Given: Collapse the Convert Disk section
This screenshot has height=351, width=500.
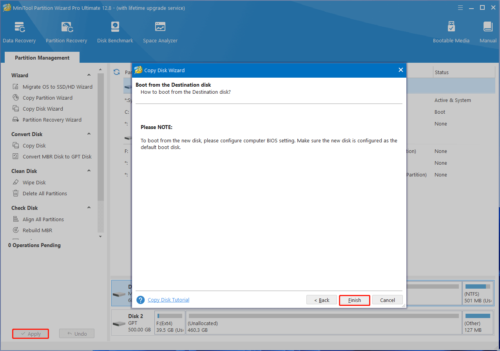Looking at the screenshot, I should pos(89,134).
